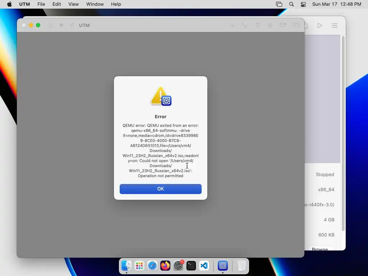Screen dimensions: 368x276
Task: Click the 'Stopped' status value
Action: click(325, 174)
